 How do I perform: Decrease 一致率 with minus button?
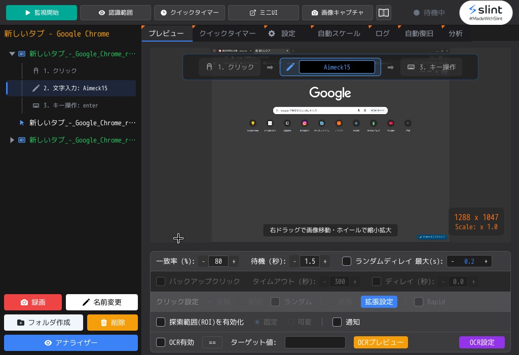coord(203,261)
